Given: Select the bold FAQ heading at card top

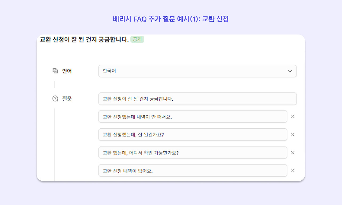Looking at the screenshot, I should point(84,40).
